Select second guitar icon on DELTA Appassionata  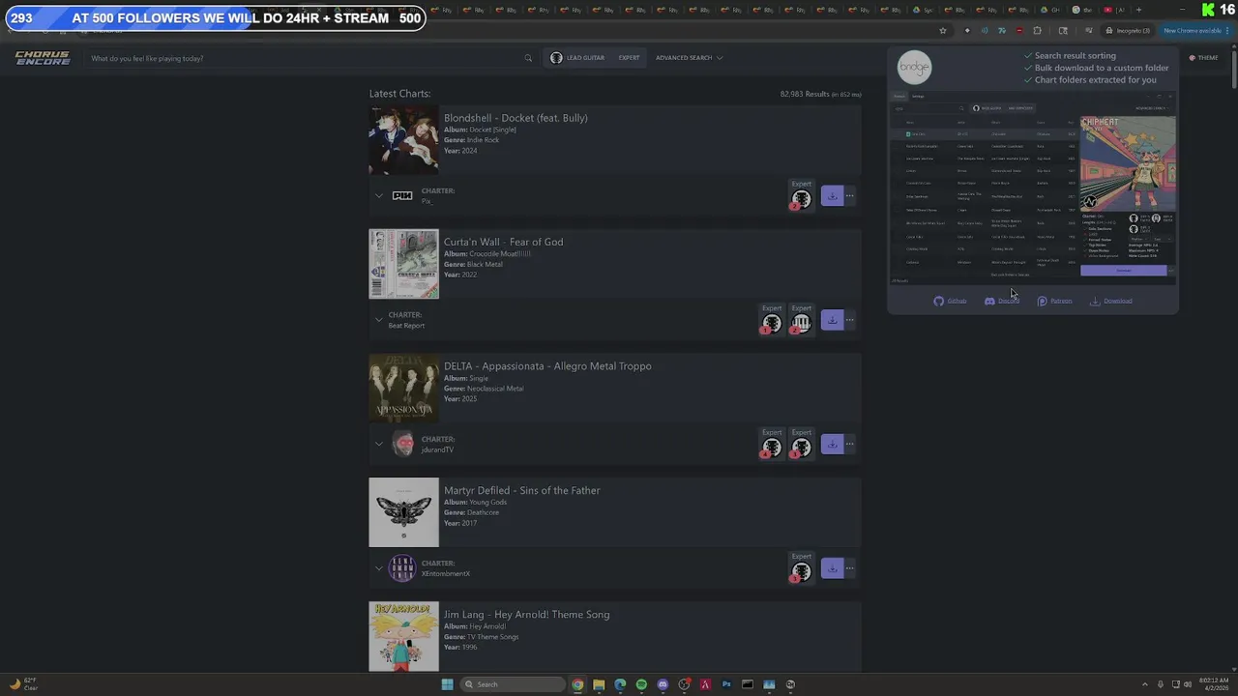[801, 448]
